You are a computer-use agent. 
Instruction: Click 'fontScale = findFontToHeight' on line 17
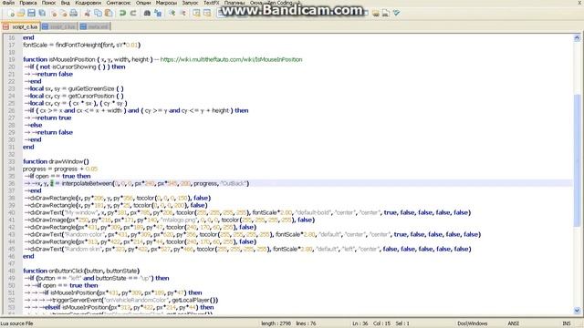tap(62, 45)
